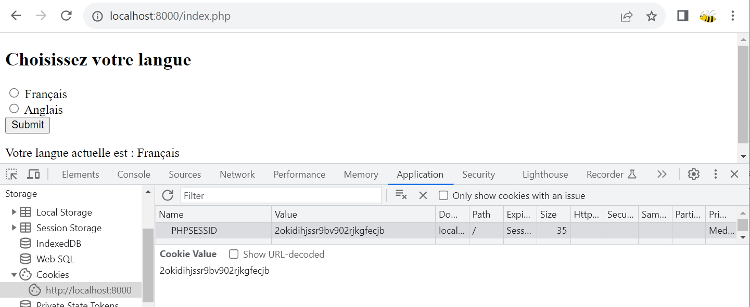The image size is (750, 307).
Task: Switch to the Network tab
Action: coord(237,175)
